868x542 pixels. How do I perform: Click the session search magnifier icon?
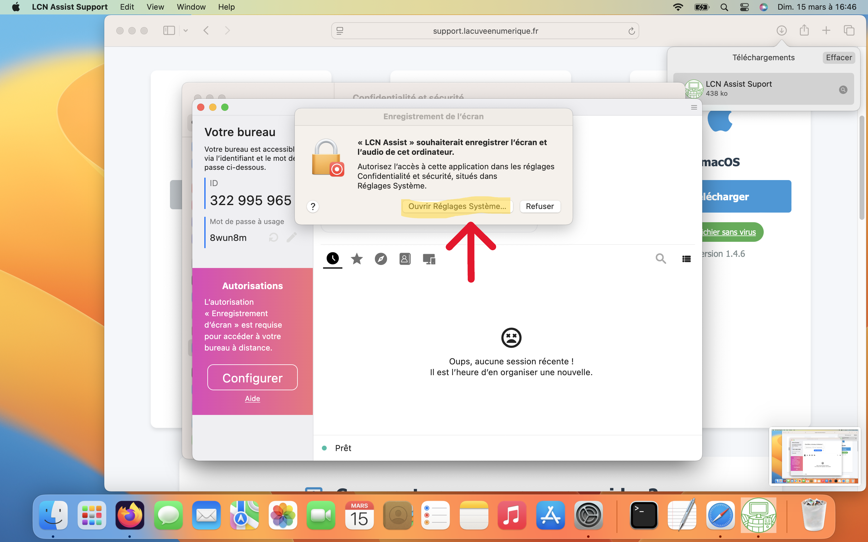[661, 258]
